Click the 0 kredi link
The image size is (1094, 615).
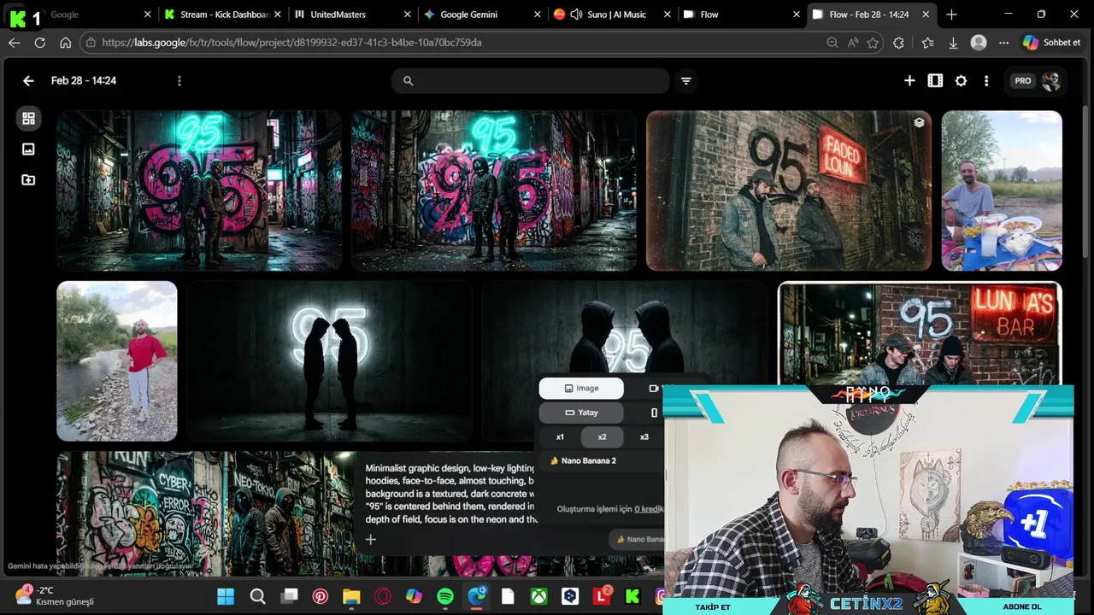(x=649, y=509)
